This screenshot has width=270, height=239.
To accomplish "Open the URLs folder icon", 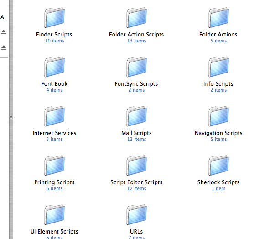I will coord(137,214).
